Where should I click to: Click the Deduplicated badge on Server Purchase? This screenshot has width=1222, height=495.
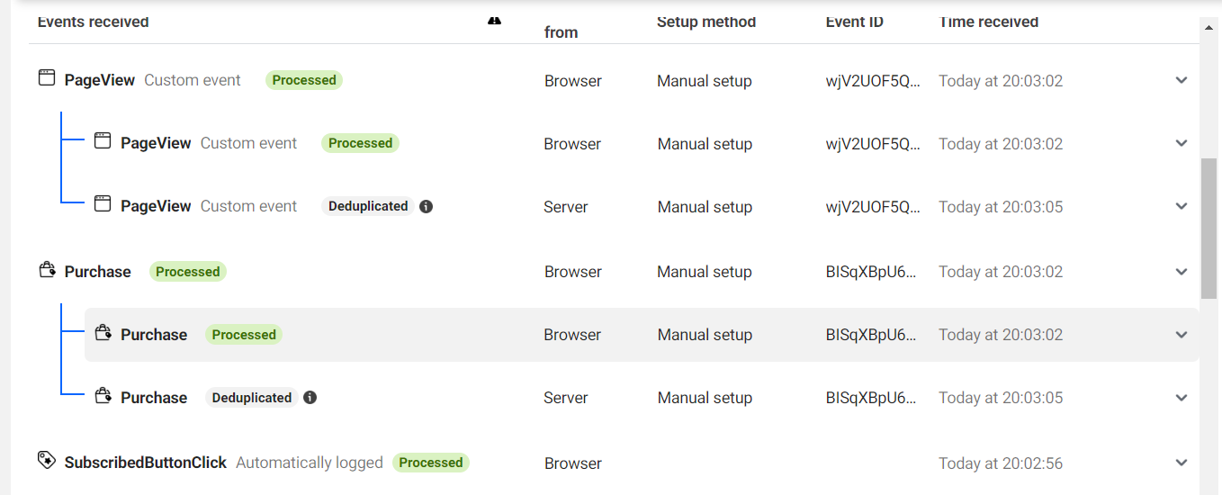pos(251,397)
